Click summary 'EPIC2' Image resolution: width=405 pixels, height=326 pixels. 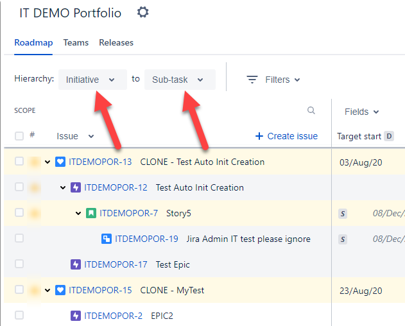click(162, 316)
